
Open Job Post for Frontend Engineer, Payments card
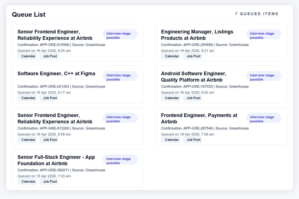click(x=193, y=140)
